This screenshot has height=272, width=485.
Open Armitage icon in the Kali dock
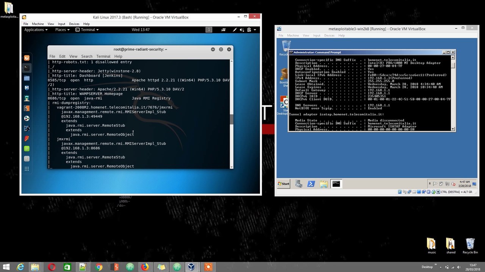coord(27,98)
